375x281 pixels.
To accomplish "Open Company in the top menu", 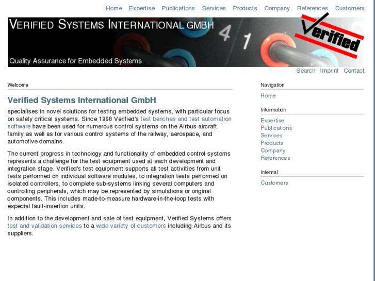I will 277,8.
